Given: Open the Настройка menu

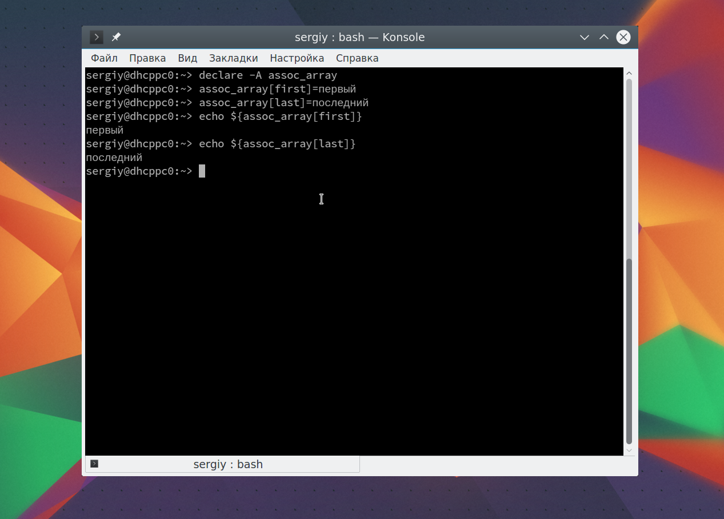Looking at the screenshot, I should [297, 58].
